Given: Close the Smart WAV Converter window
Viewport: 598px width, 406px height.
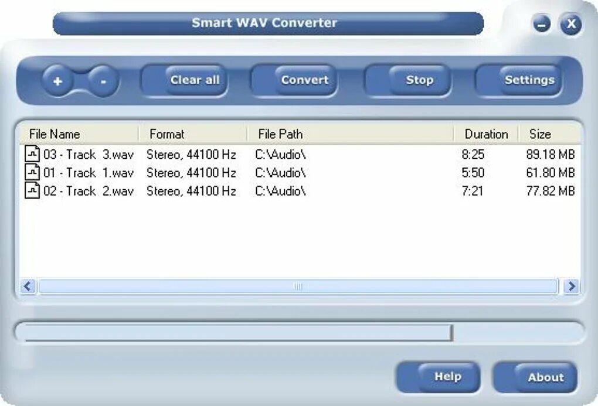Looking at the screenshot, I should point(571,23).
